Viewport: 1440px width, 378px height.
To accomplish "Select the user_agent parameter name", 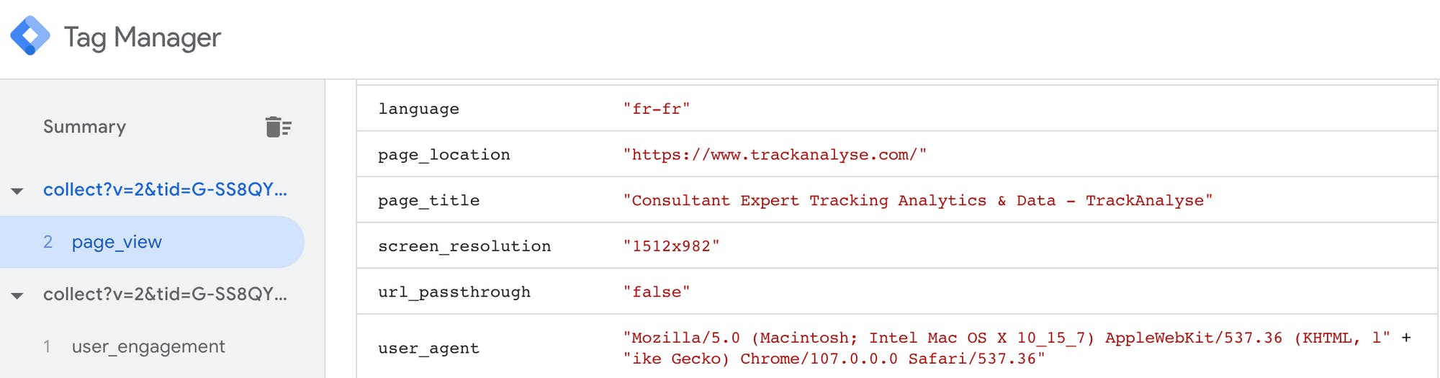I will [428, 348].
